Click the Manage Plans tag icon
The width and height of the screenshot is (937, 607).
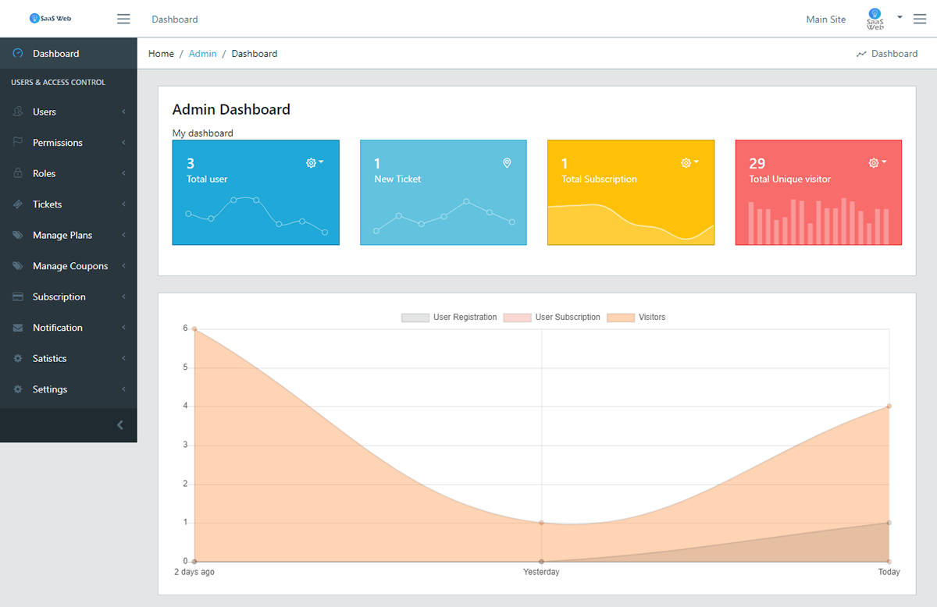pyautogui.click(x=18, y=235)
